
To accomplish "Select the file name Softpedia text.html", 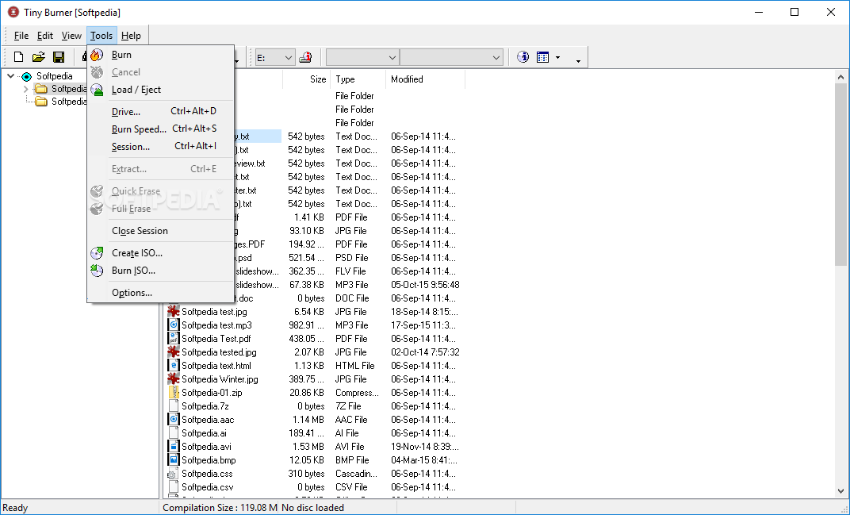I will point(216,366).
